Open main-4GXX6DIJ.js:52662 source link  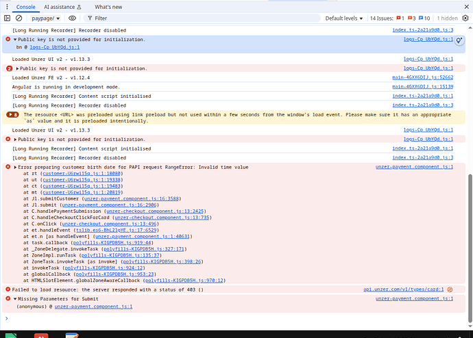423,77
